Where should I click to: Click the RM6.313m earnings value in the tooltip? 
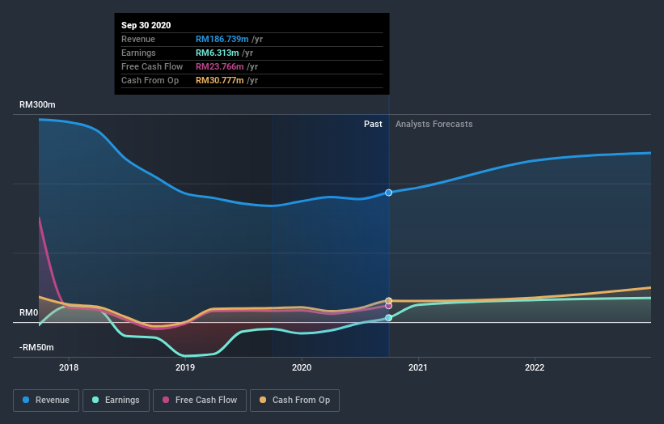(218, 53)
